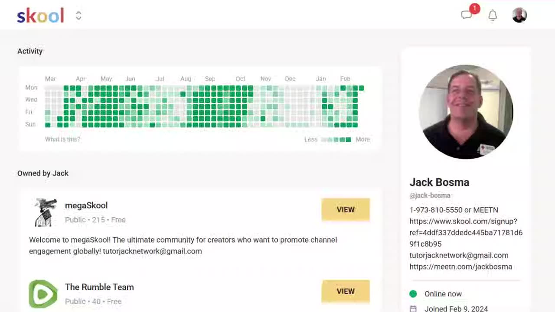This screenshot has height=312, width=555.
Task: Open the megaSkool group icon
Action: coord(46,212)
